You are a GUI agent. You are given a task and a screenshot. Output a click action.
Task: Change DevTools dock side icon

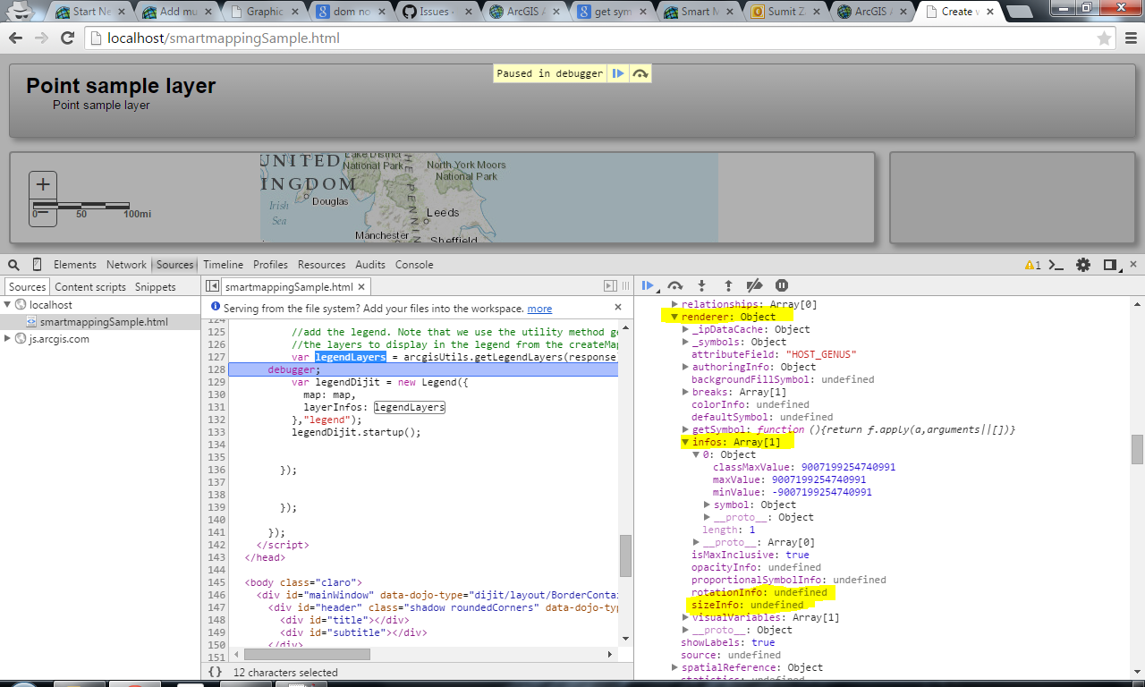tap(1110, 265)
